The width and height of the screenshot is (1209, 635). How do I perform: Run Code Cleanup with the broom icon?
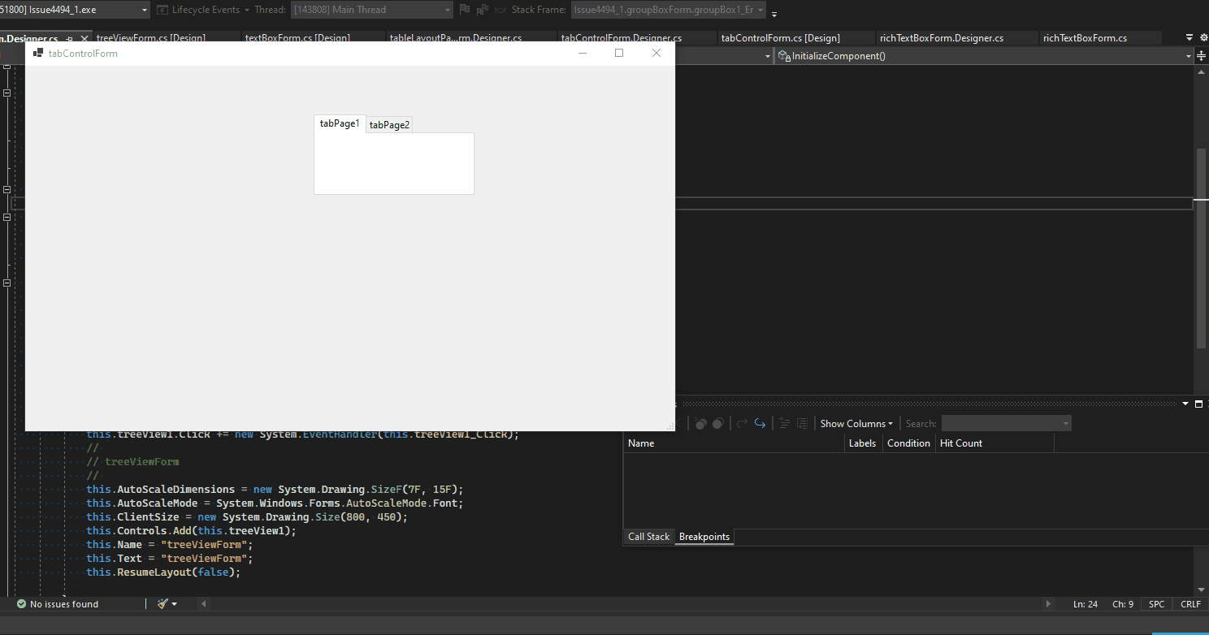pos(161,603)
